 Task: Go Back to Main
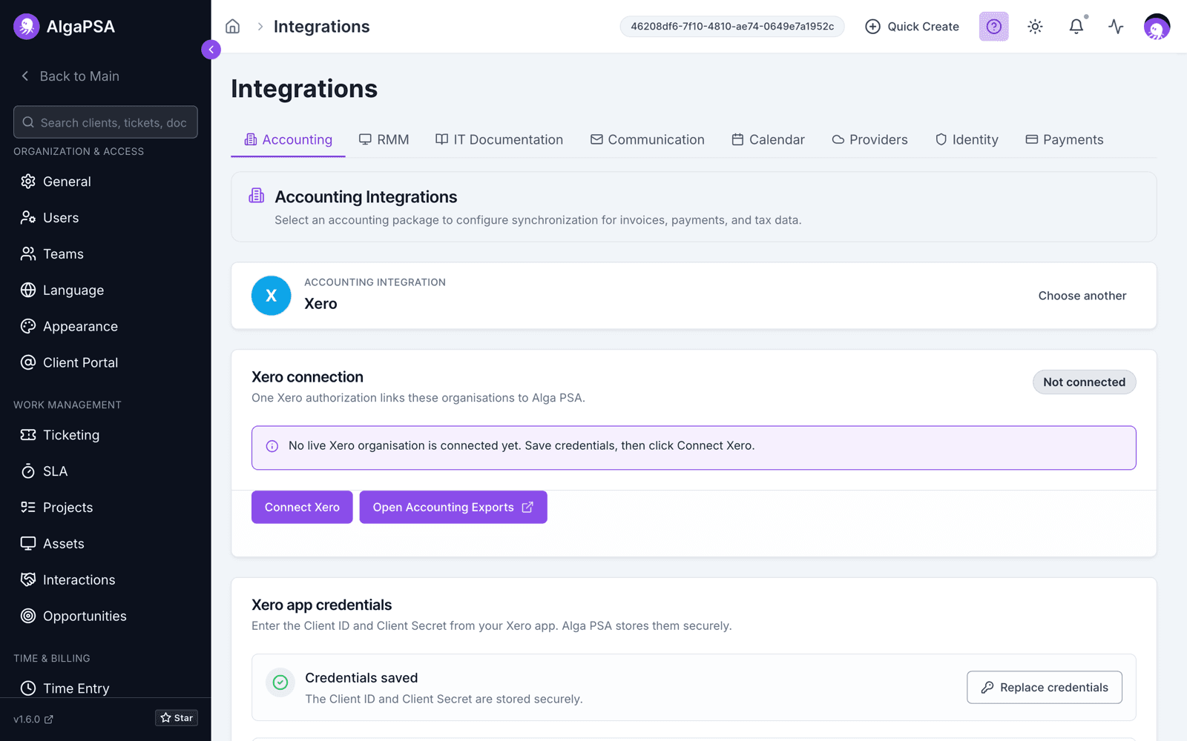pos(70,76)
